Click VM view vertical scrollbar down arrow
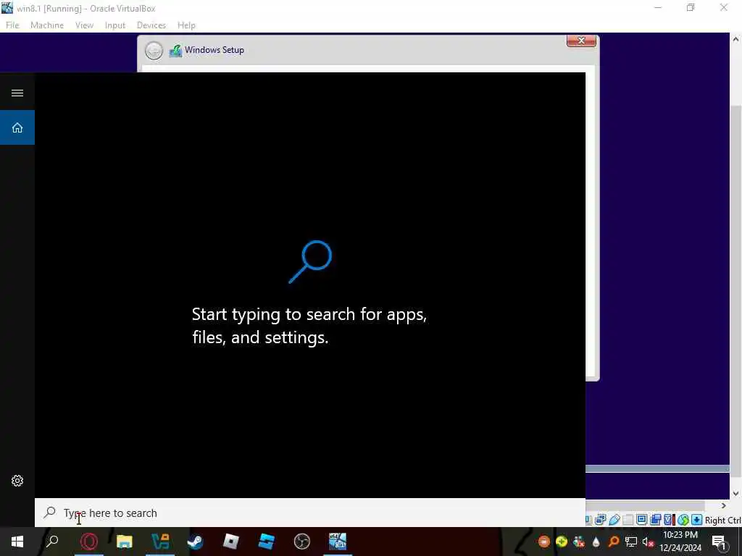The image size is (742, 556). [x=735, y=493]
